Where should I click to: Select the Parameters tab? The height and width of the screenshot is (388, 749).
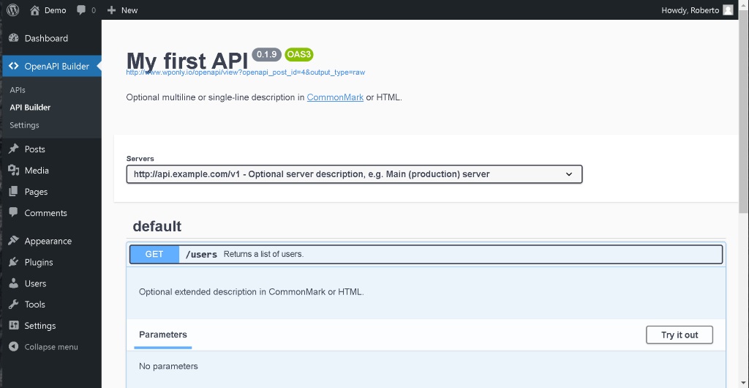click(163, 335)
